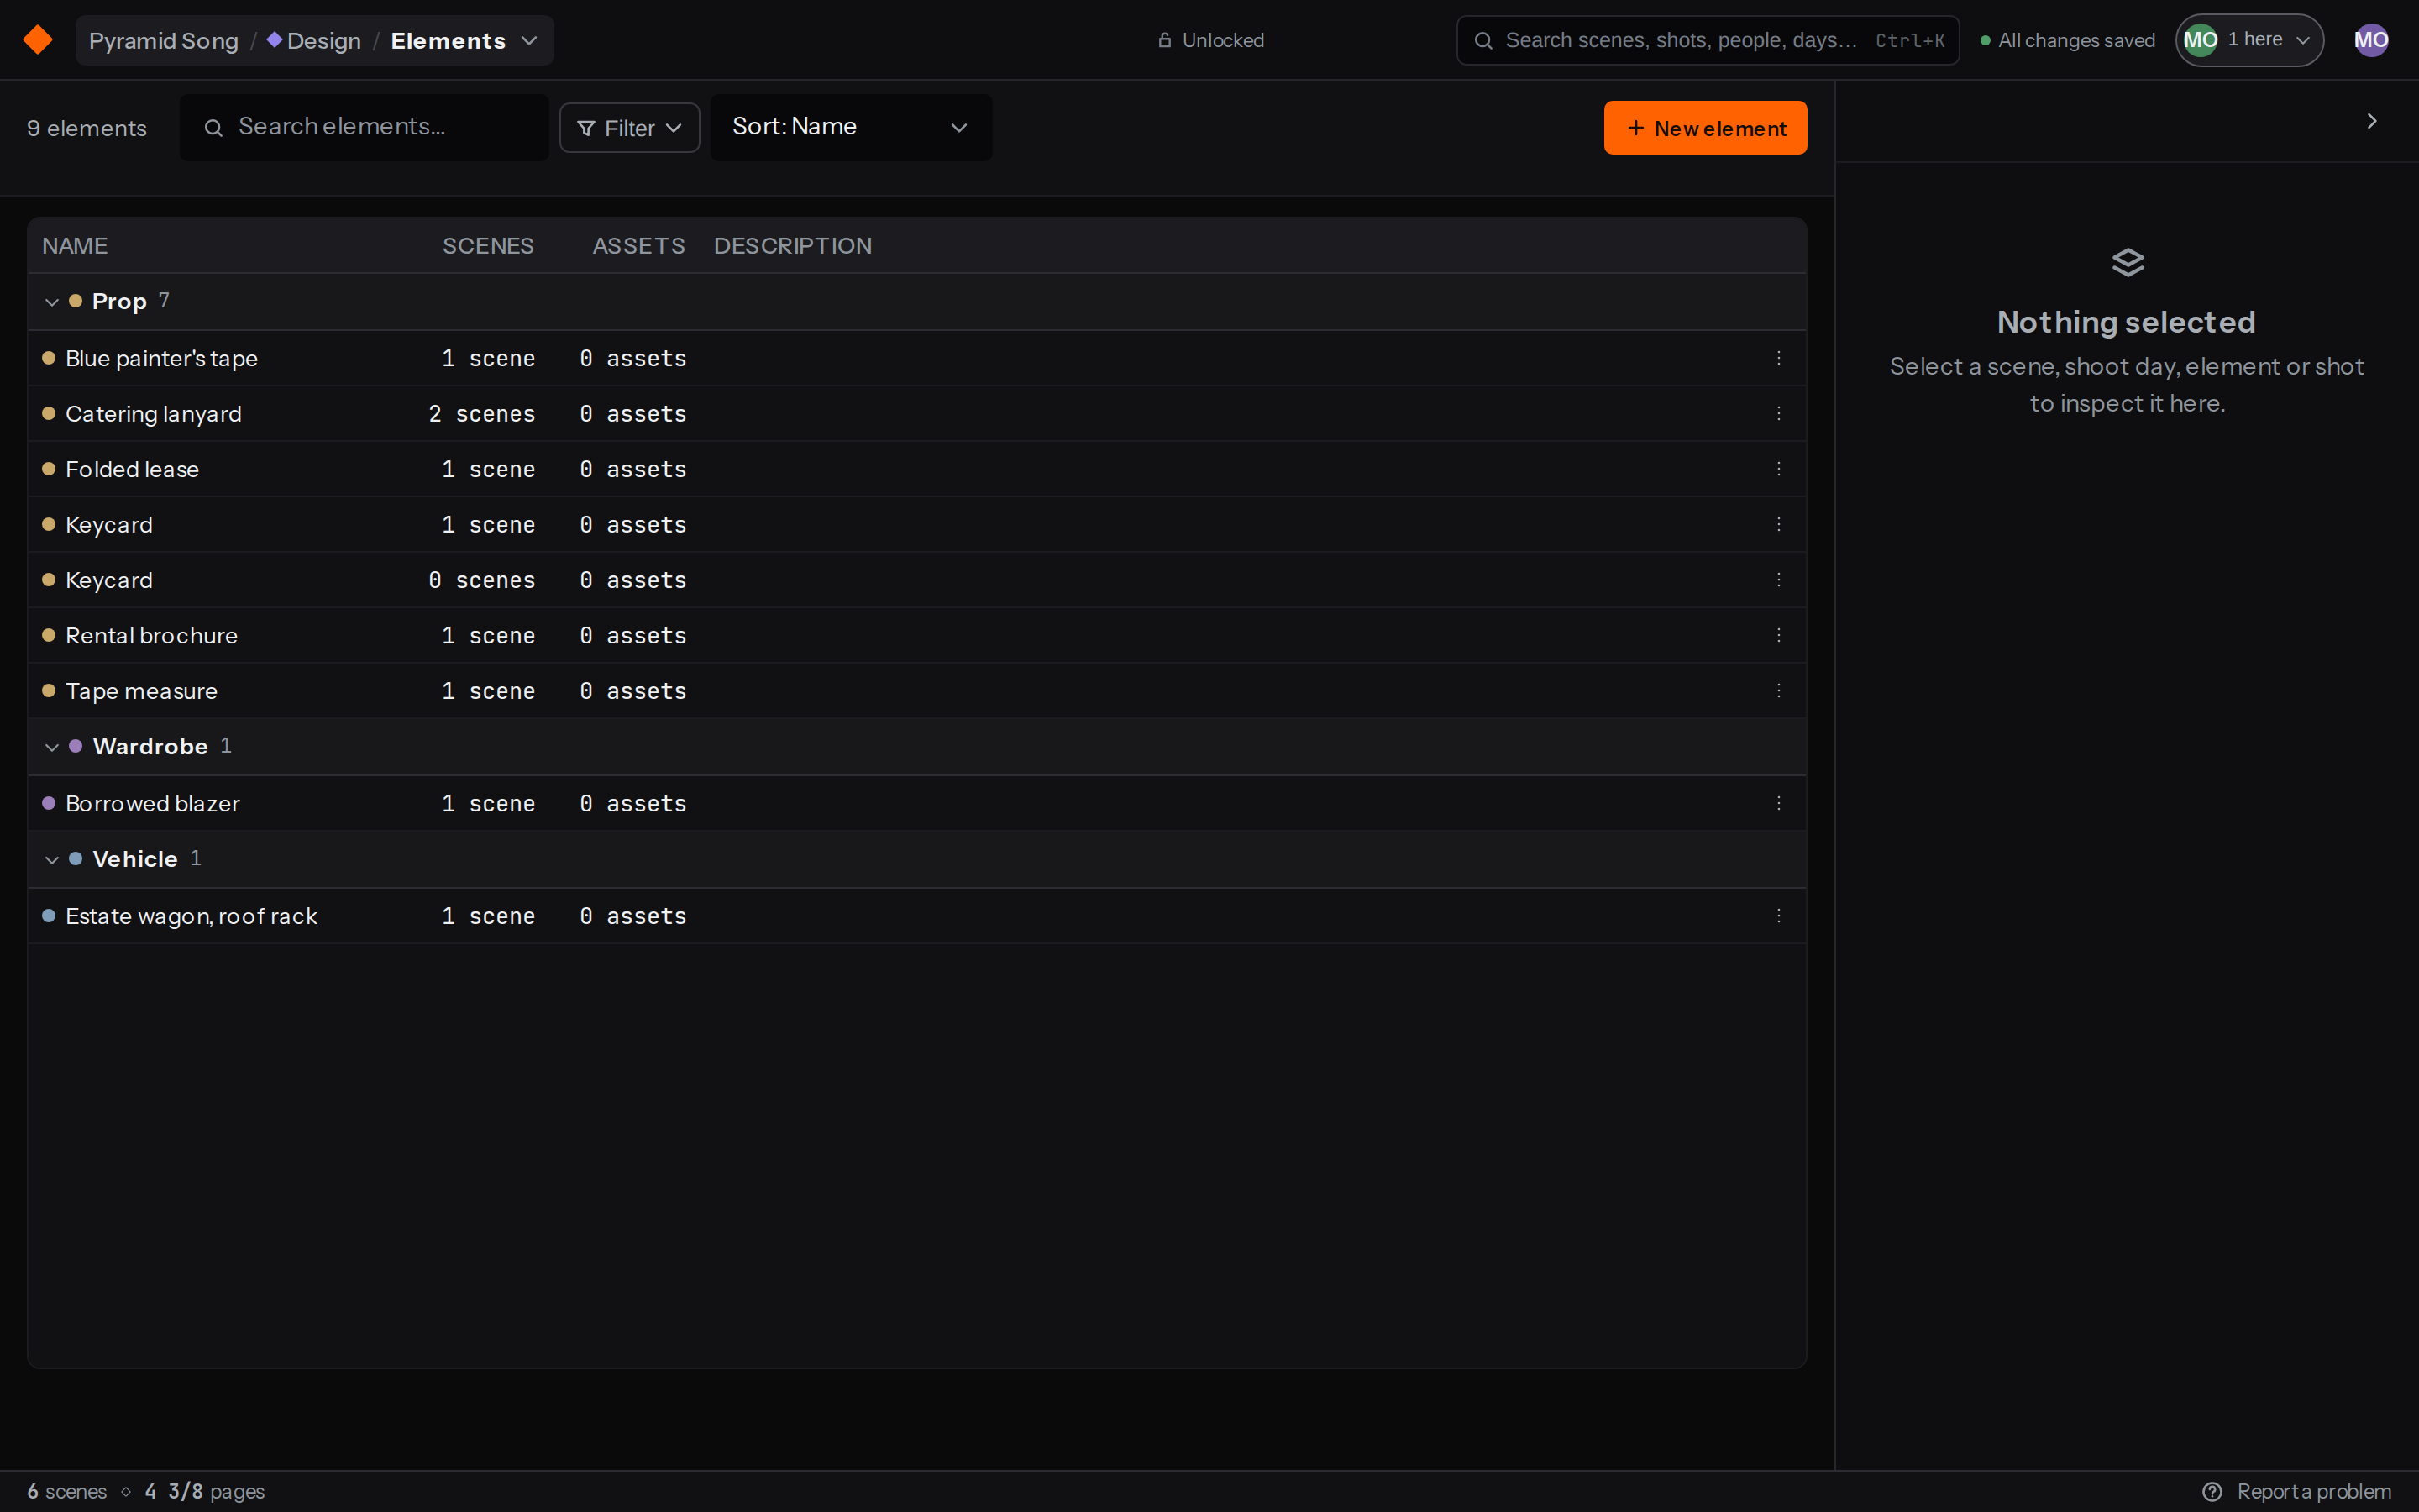Click the blue color dot of Vehicle group
This screenshot has width=2419, height=1512.
point(75,859)
